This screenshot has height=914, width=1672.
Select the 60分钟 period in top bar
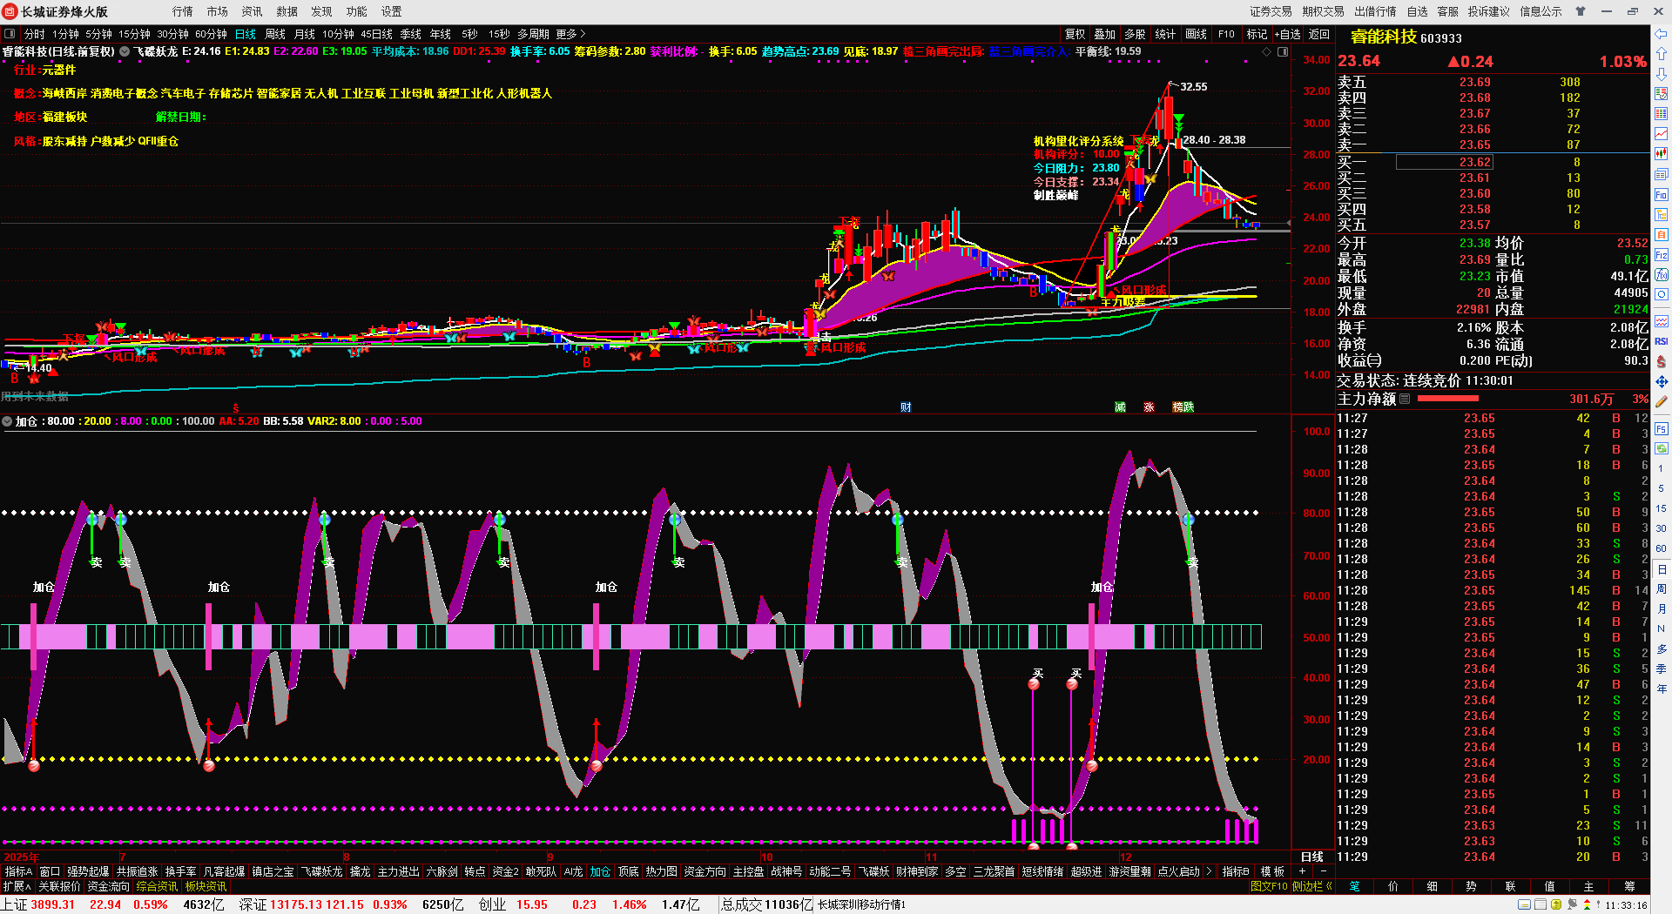click(211, 34)
